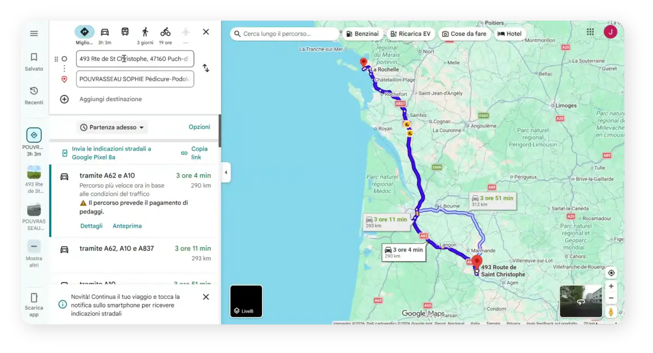Viewport: 653px width, 353px height.
Task: Click the car icon of the A62 e A10 route
Action: [65, 176]
